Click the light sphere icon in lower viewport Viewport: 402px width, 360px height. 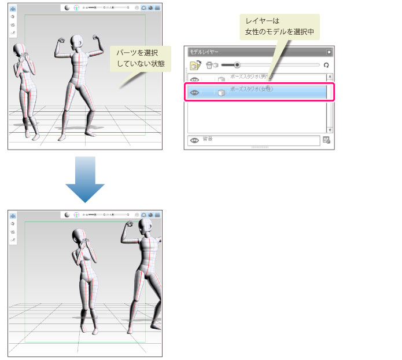67,215
